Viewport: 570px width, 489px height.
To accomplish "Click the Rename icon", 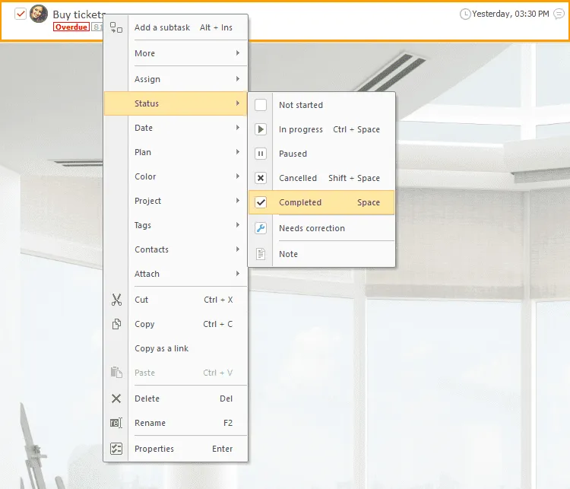I will pyautogui.click(x=116, y=423).
